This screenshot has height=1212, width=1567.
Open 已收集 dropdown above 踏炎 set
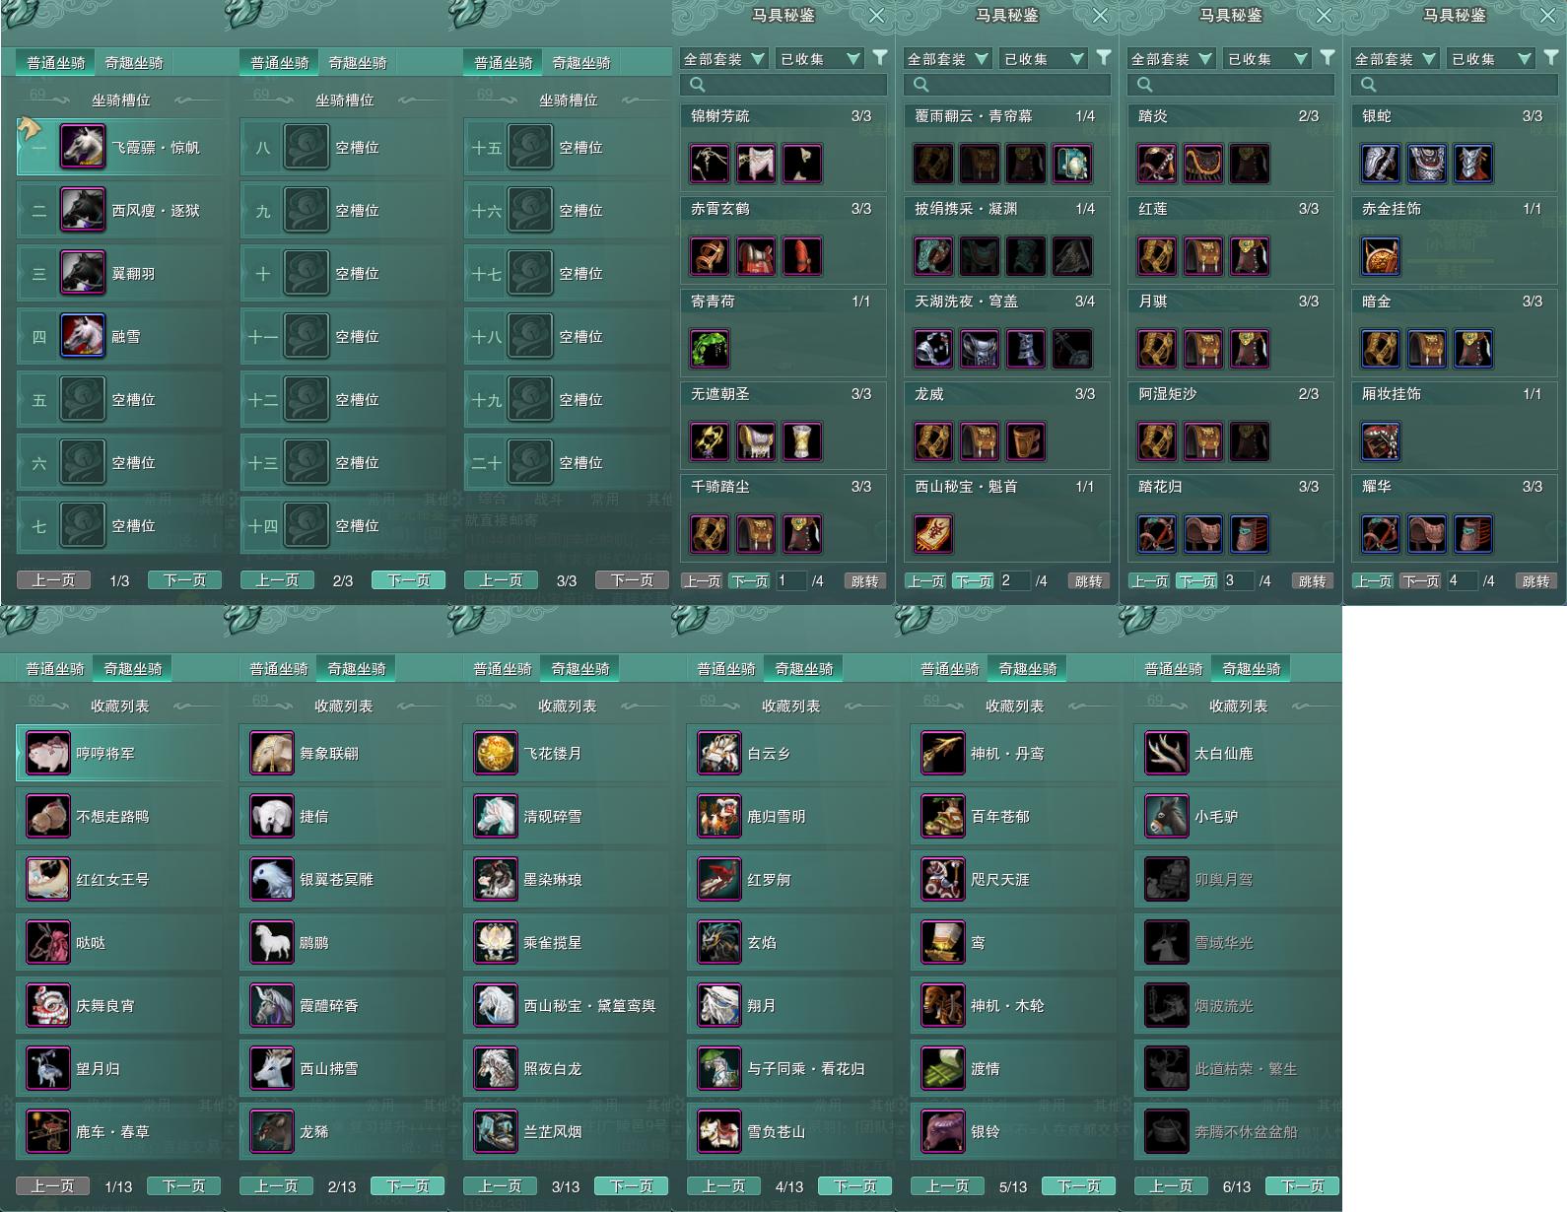pyautogui.click(x=1267, y=59)
